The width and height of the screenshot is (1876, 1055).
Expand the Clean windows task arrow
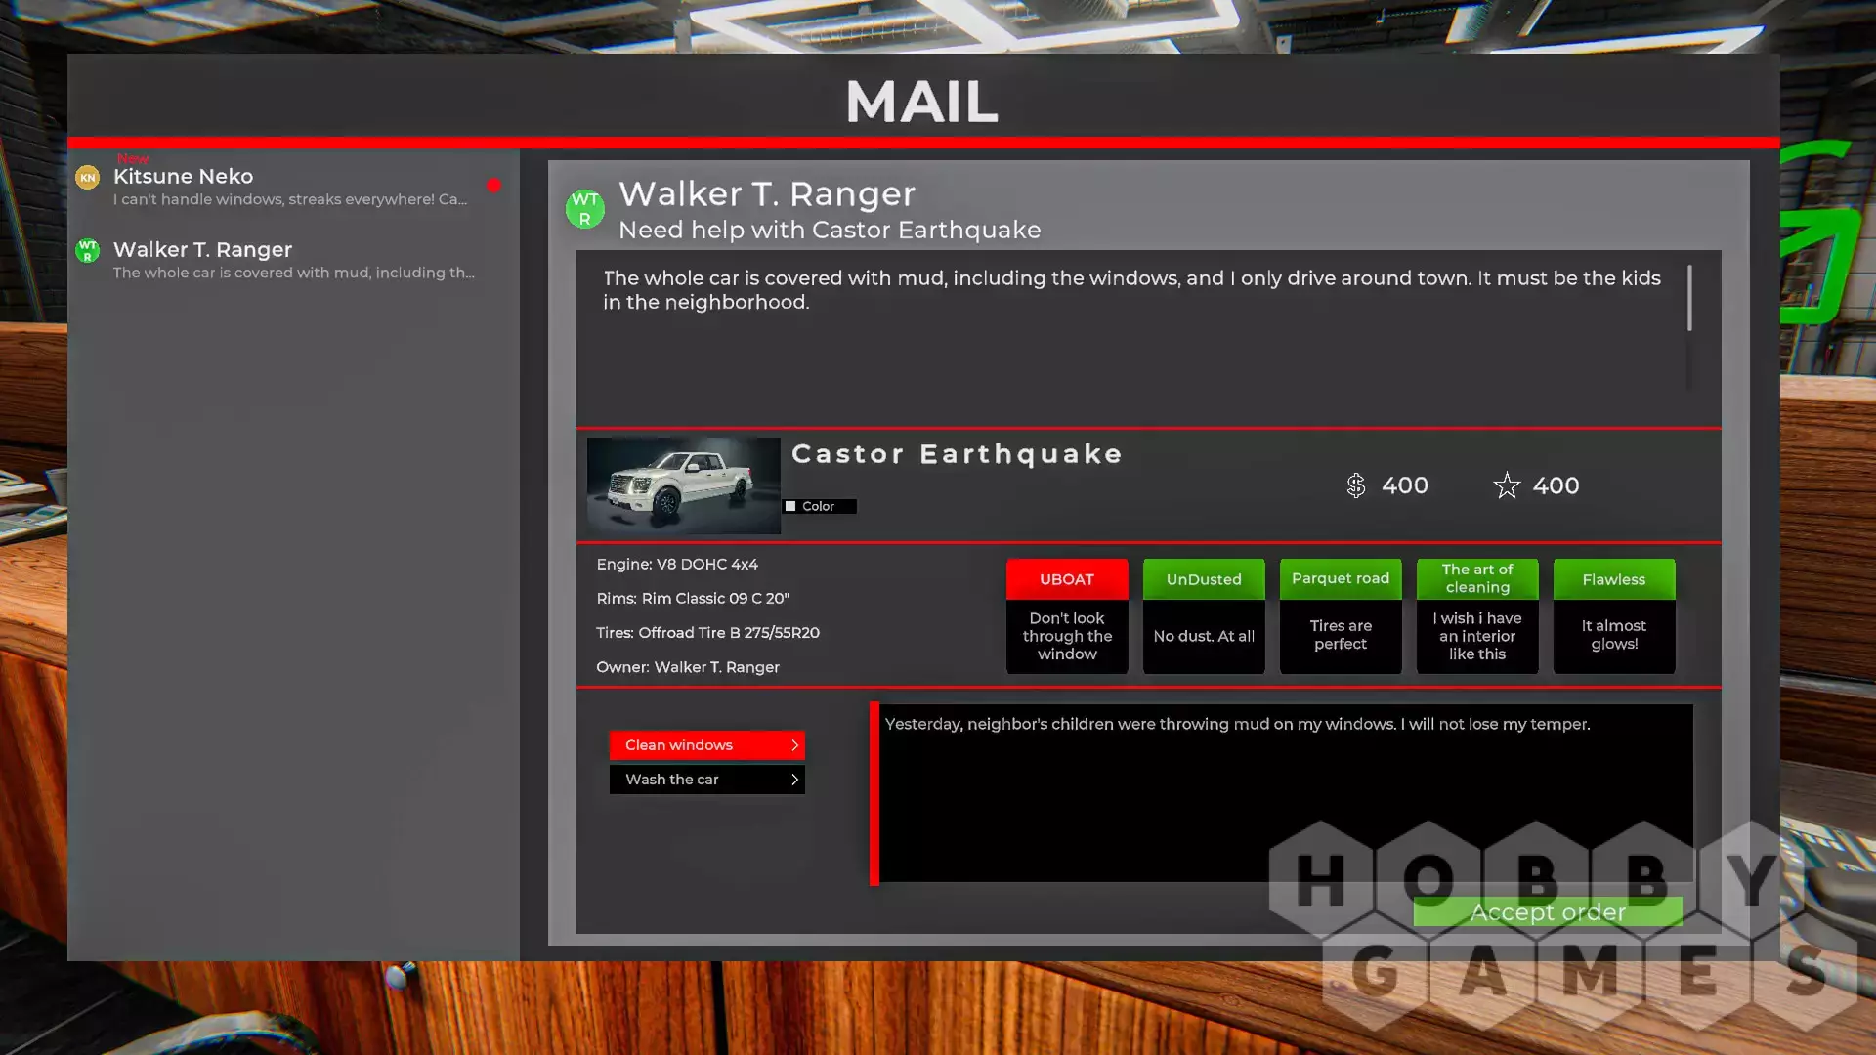[x=794, y=745]
